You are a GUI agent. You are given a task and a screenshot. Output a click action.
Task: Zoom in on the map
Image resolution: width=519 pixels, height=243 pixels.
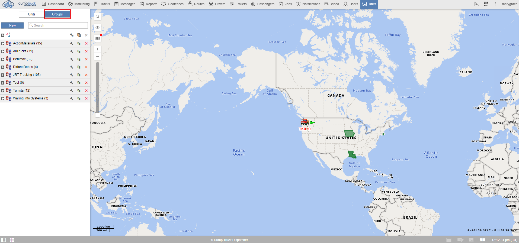(98, 49)
